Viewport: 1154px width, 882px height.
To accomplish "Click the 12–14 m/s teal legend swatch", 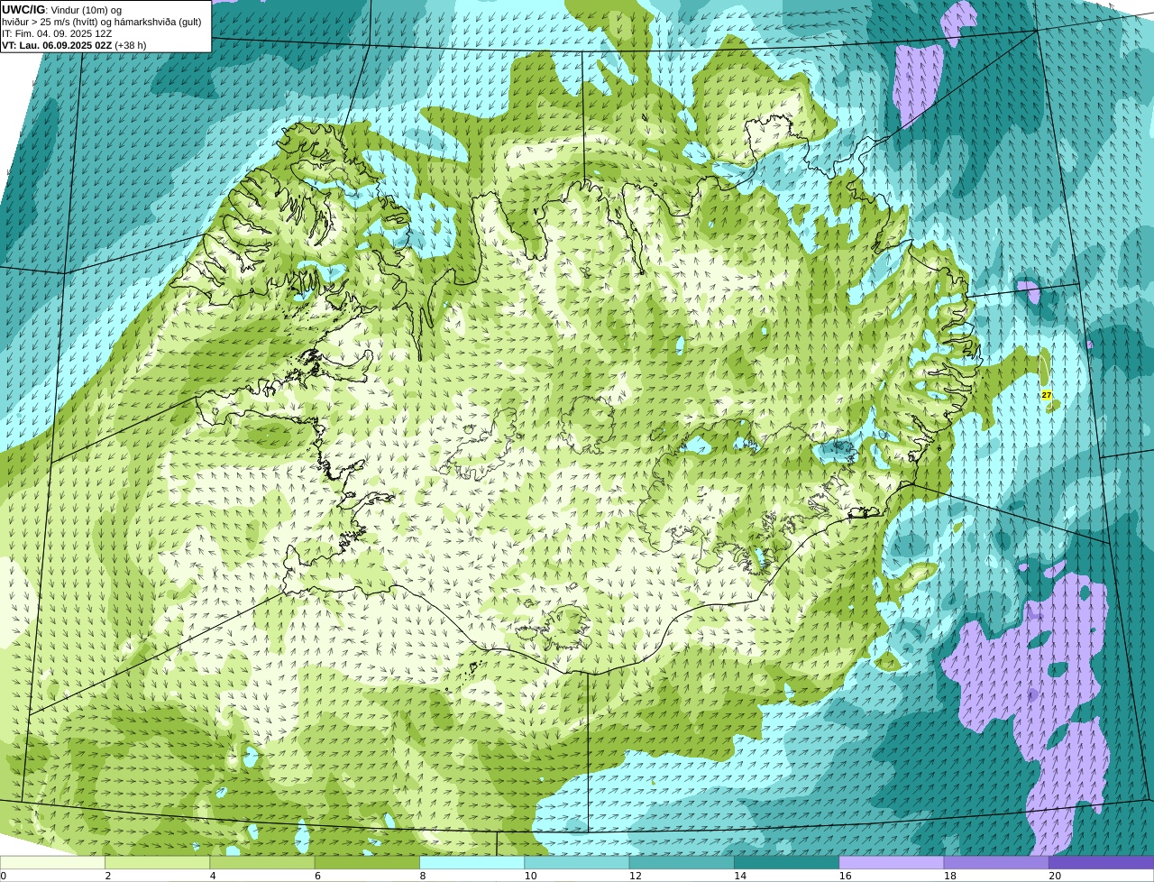I will point(682,862).
